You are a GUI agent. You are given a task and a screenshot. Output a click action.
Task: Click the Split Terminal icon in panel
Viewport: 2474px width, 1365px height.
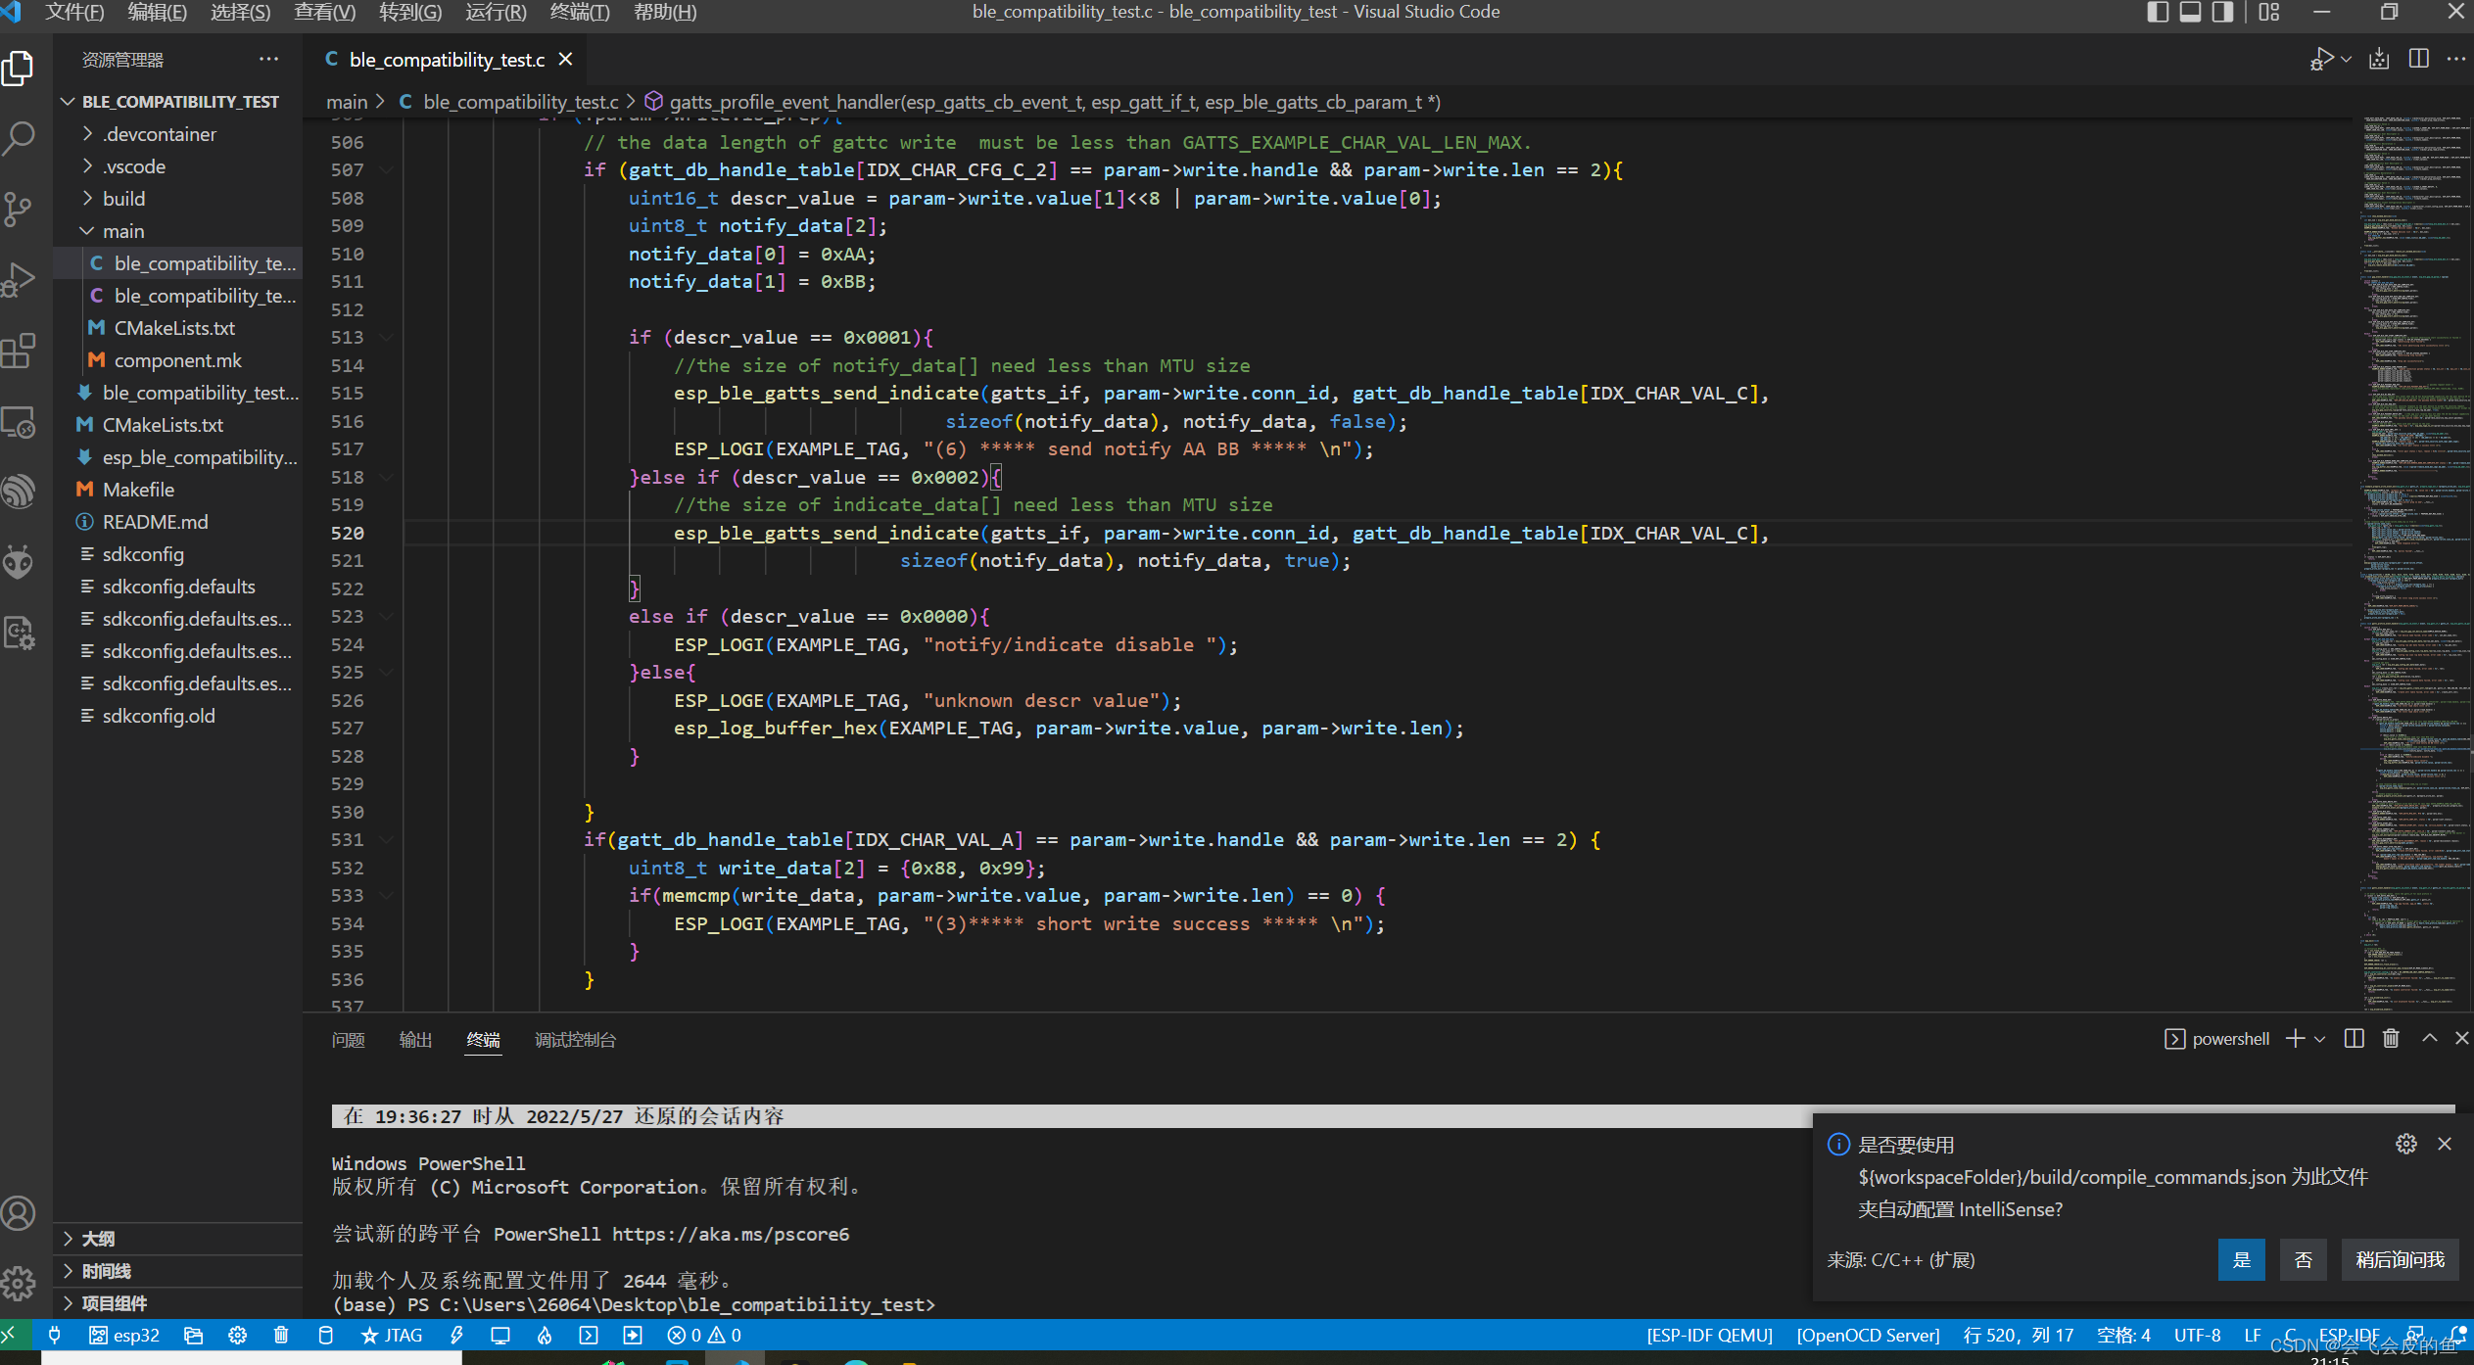click(2355, 1039)
